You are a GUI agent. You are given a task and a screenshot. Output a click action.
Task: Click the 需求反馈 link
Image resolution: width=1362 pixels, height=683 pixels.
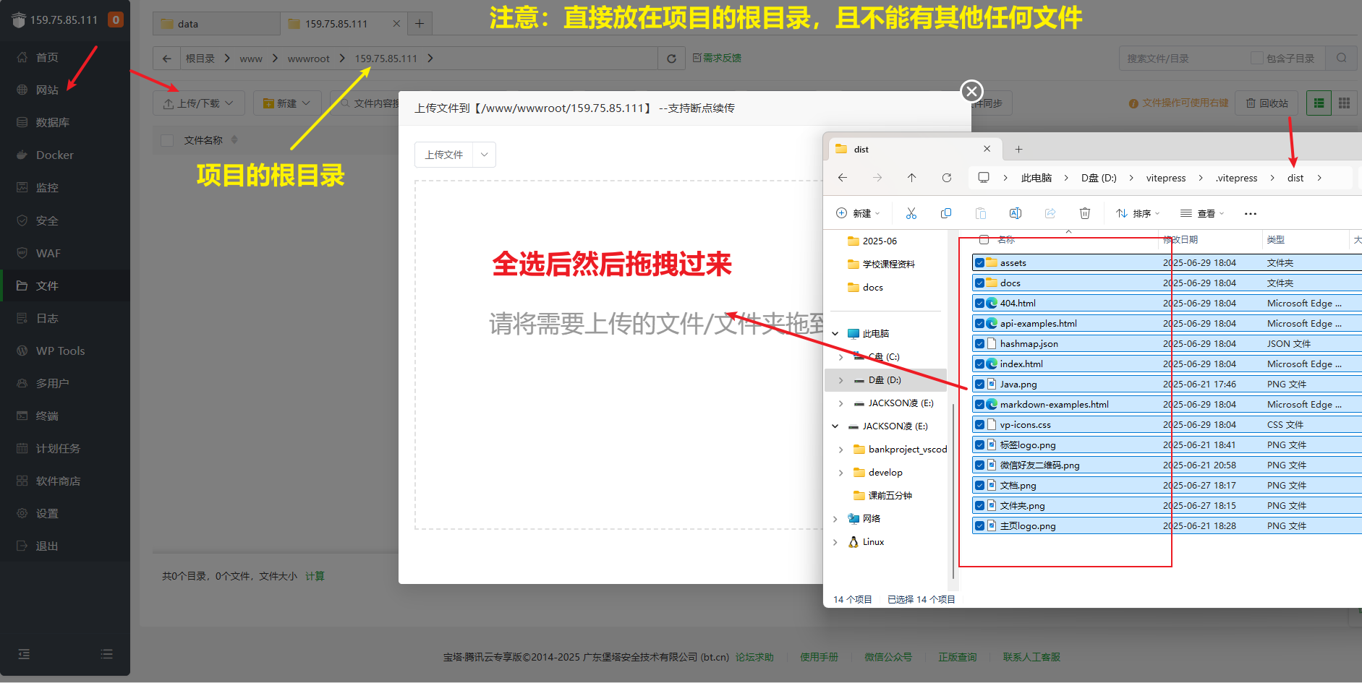[x=717, y=58]
